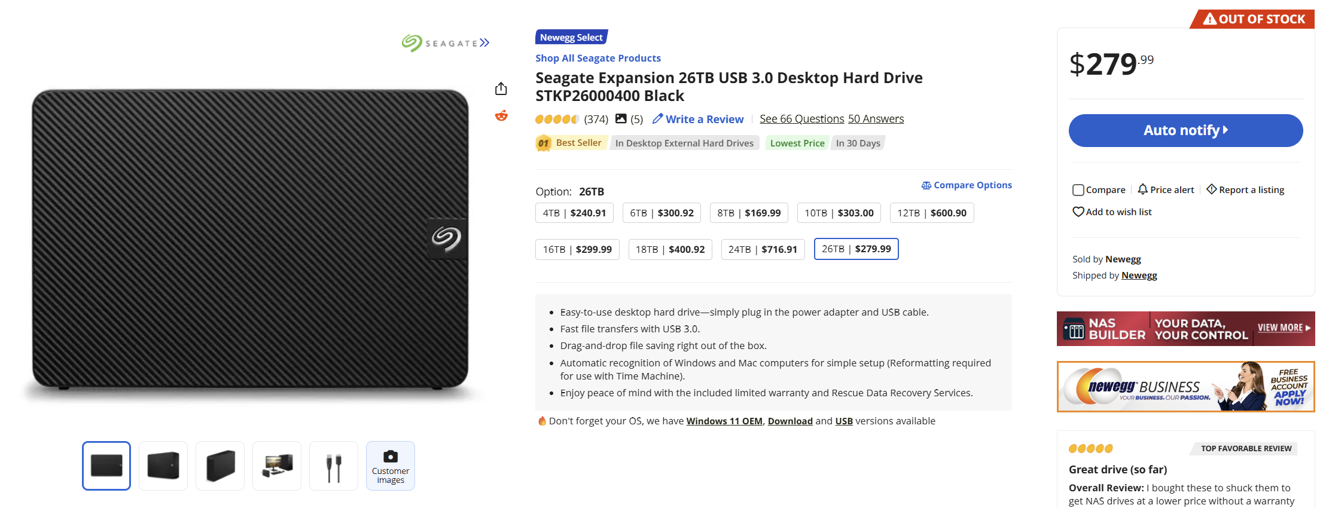
Task: Choose the 16TB $299.99 capacity option
Action: pos(577,249)
